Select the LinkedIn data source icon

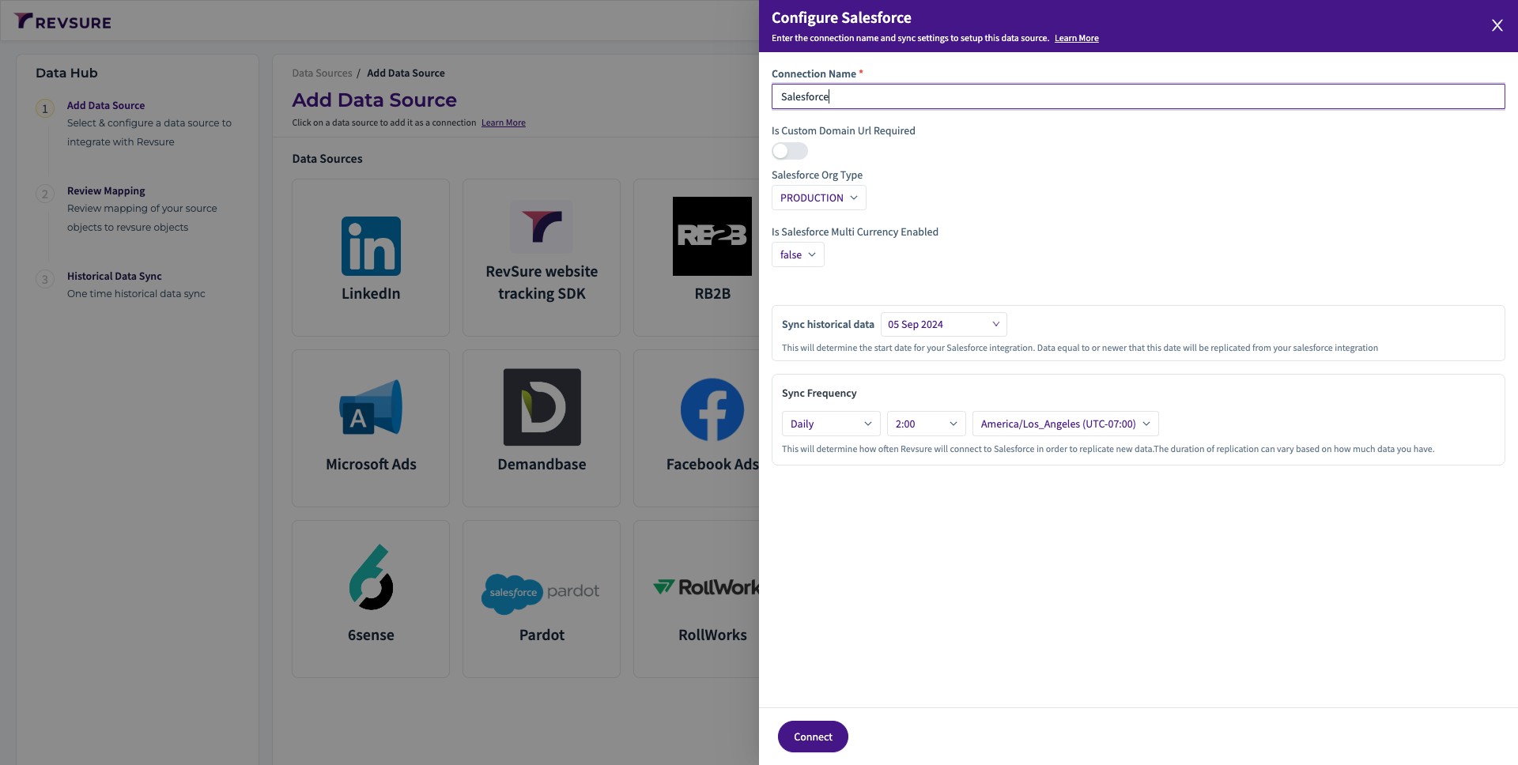click(371, 246)
